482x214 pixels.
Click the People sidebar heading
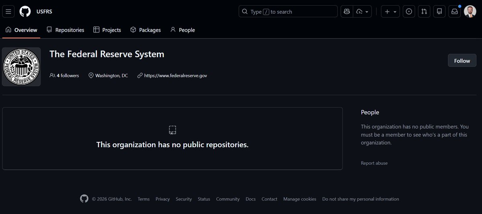[x=370, y=112]
